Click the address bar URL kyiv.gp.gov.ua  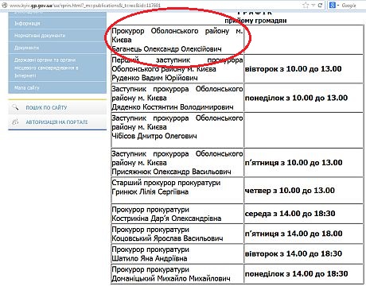point(85,6)
